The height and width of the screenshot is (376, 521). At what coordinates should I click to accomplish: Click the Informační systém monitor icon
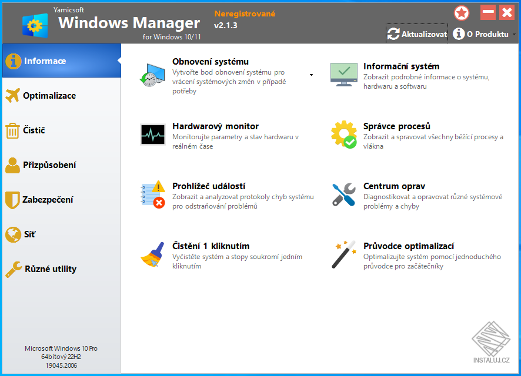tap(344, 75)
